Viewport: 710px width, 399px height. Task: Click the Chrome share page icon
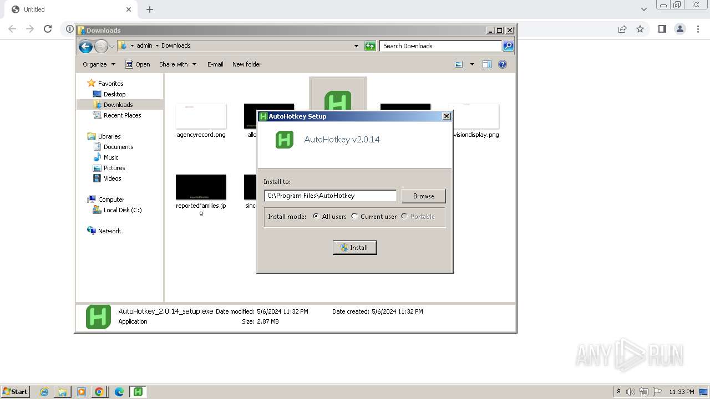[622, 29]
